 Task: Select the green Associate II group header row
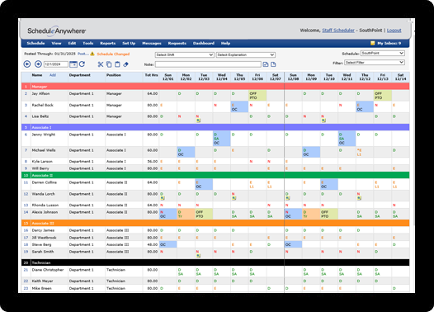click(x=215, y=175)
